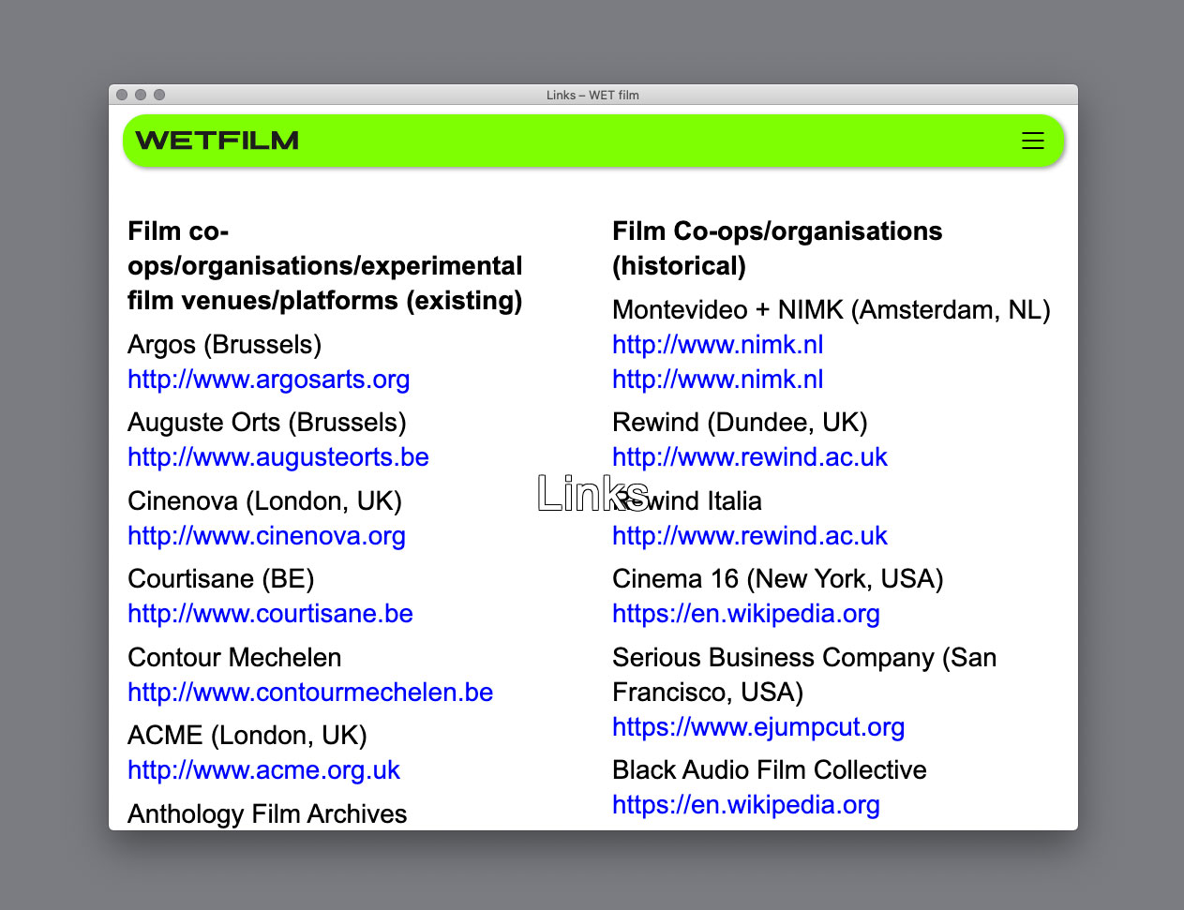
Task: Open the hamburger menu icon
Action: point(1032,141)
